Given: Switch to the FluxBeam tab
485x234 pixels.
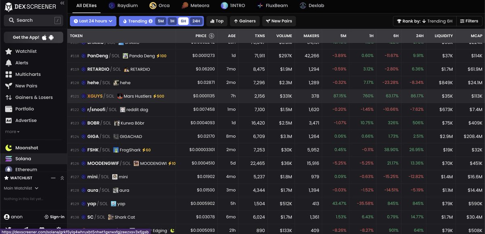Looking at the screenshot, I should click(x=273, y=6).
